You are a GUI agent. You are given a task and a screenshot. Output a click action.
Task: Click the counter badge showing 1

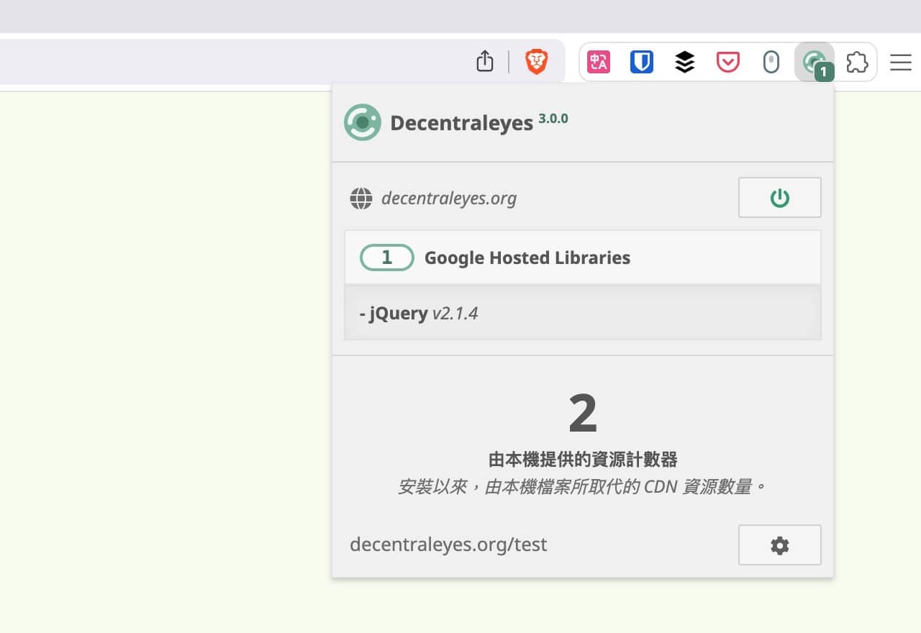point(387,258)
